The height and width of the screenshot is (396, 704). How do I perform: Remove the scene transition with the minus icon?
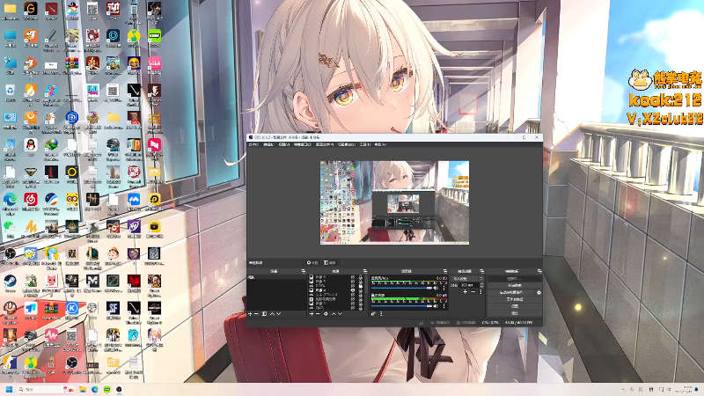click(x=473, y=292)
